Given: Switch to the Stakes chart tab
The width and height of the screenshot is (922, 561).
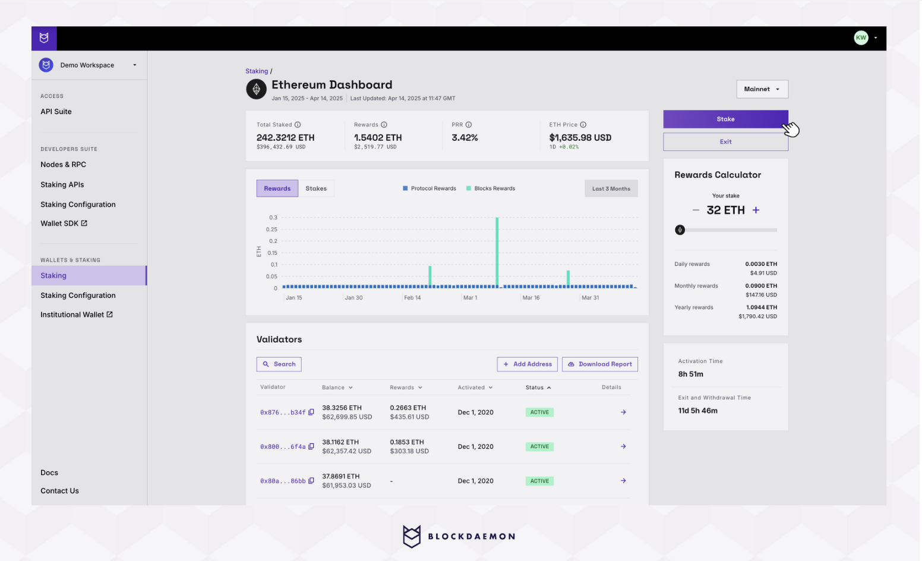Looking at the screenshot, I should (316, 188).
